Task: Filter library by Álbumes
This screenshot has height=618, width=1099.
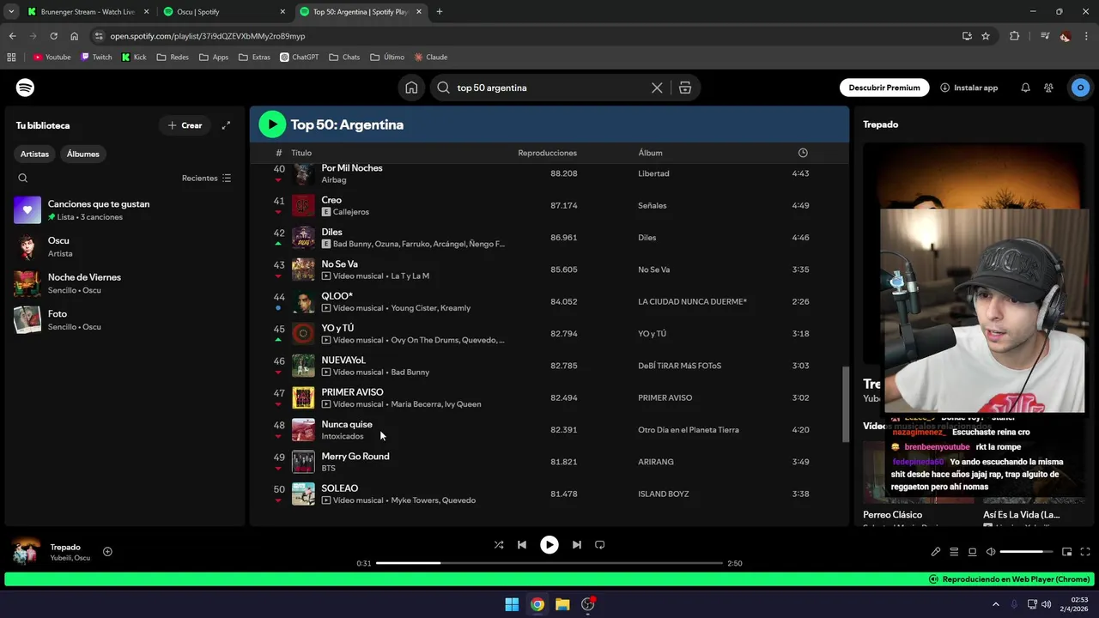Action: tap(83, 154)
